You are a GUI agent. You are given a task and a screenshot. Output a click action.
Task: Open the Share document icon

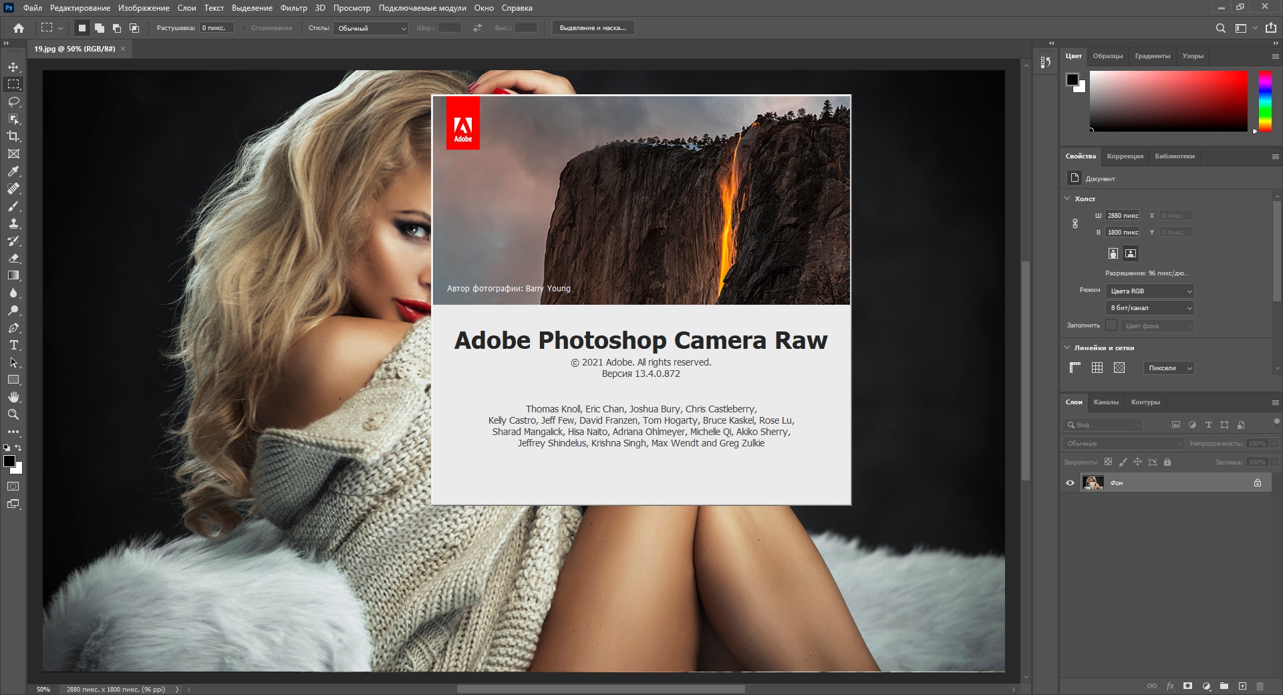[x=1270, y=28]
